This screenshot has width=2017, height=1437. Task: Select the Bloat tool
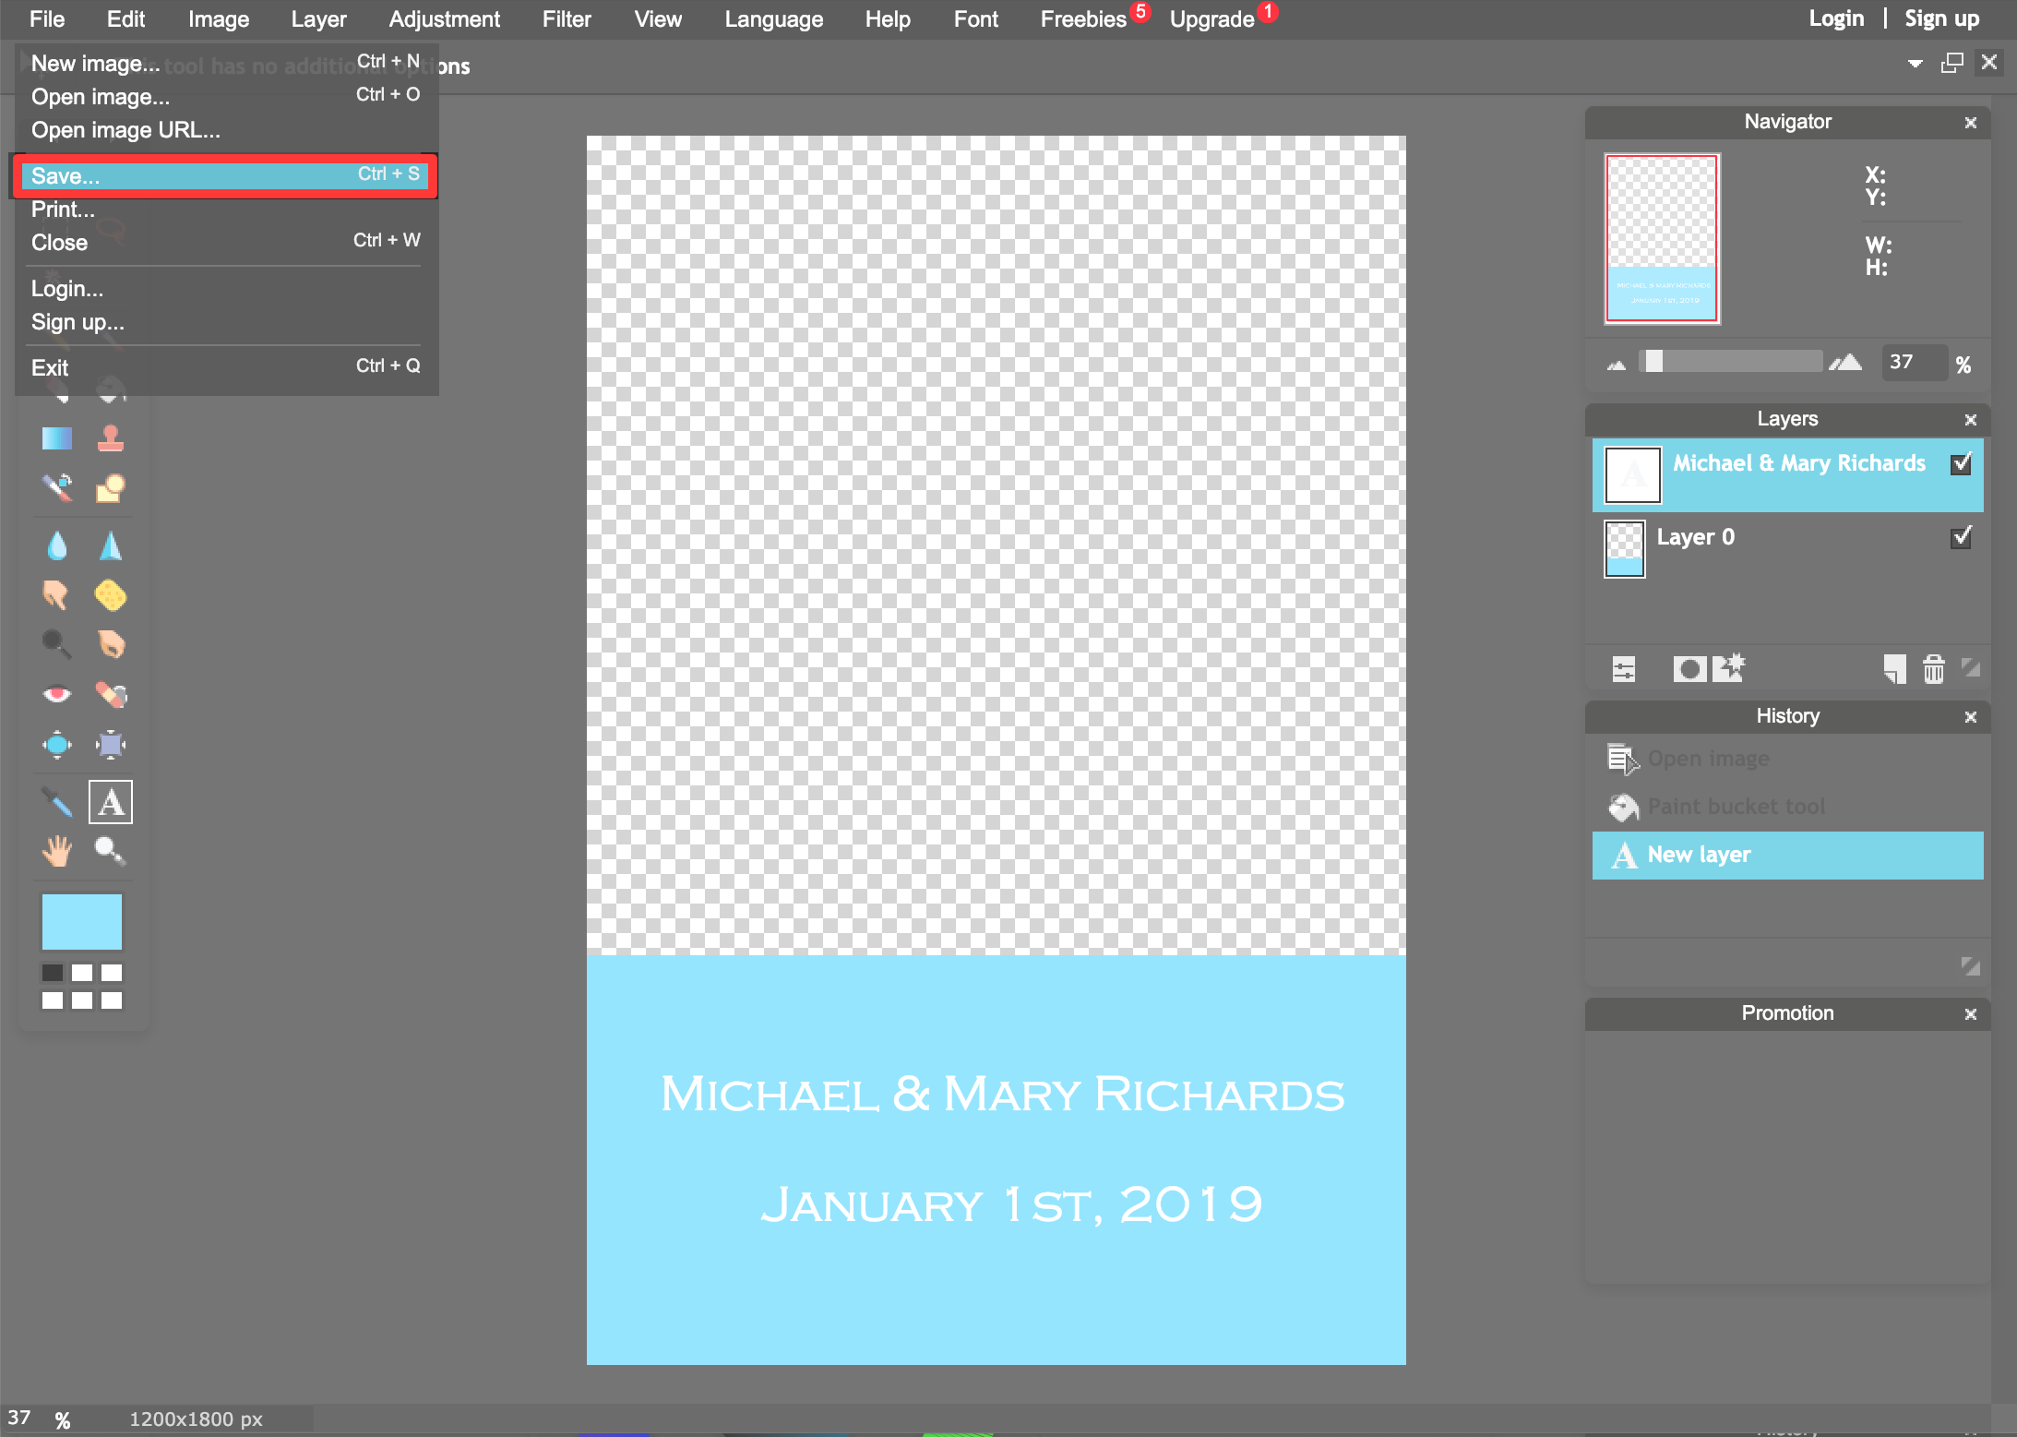(56, 744)
